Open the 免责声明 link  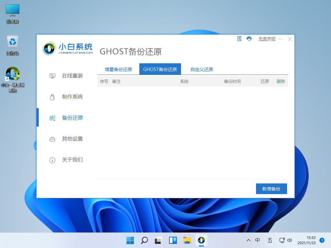click(x=267, y=39)
